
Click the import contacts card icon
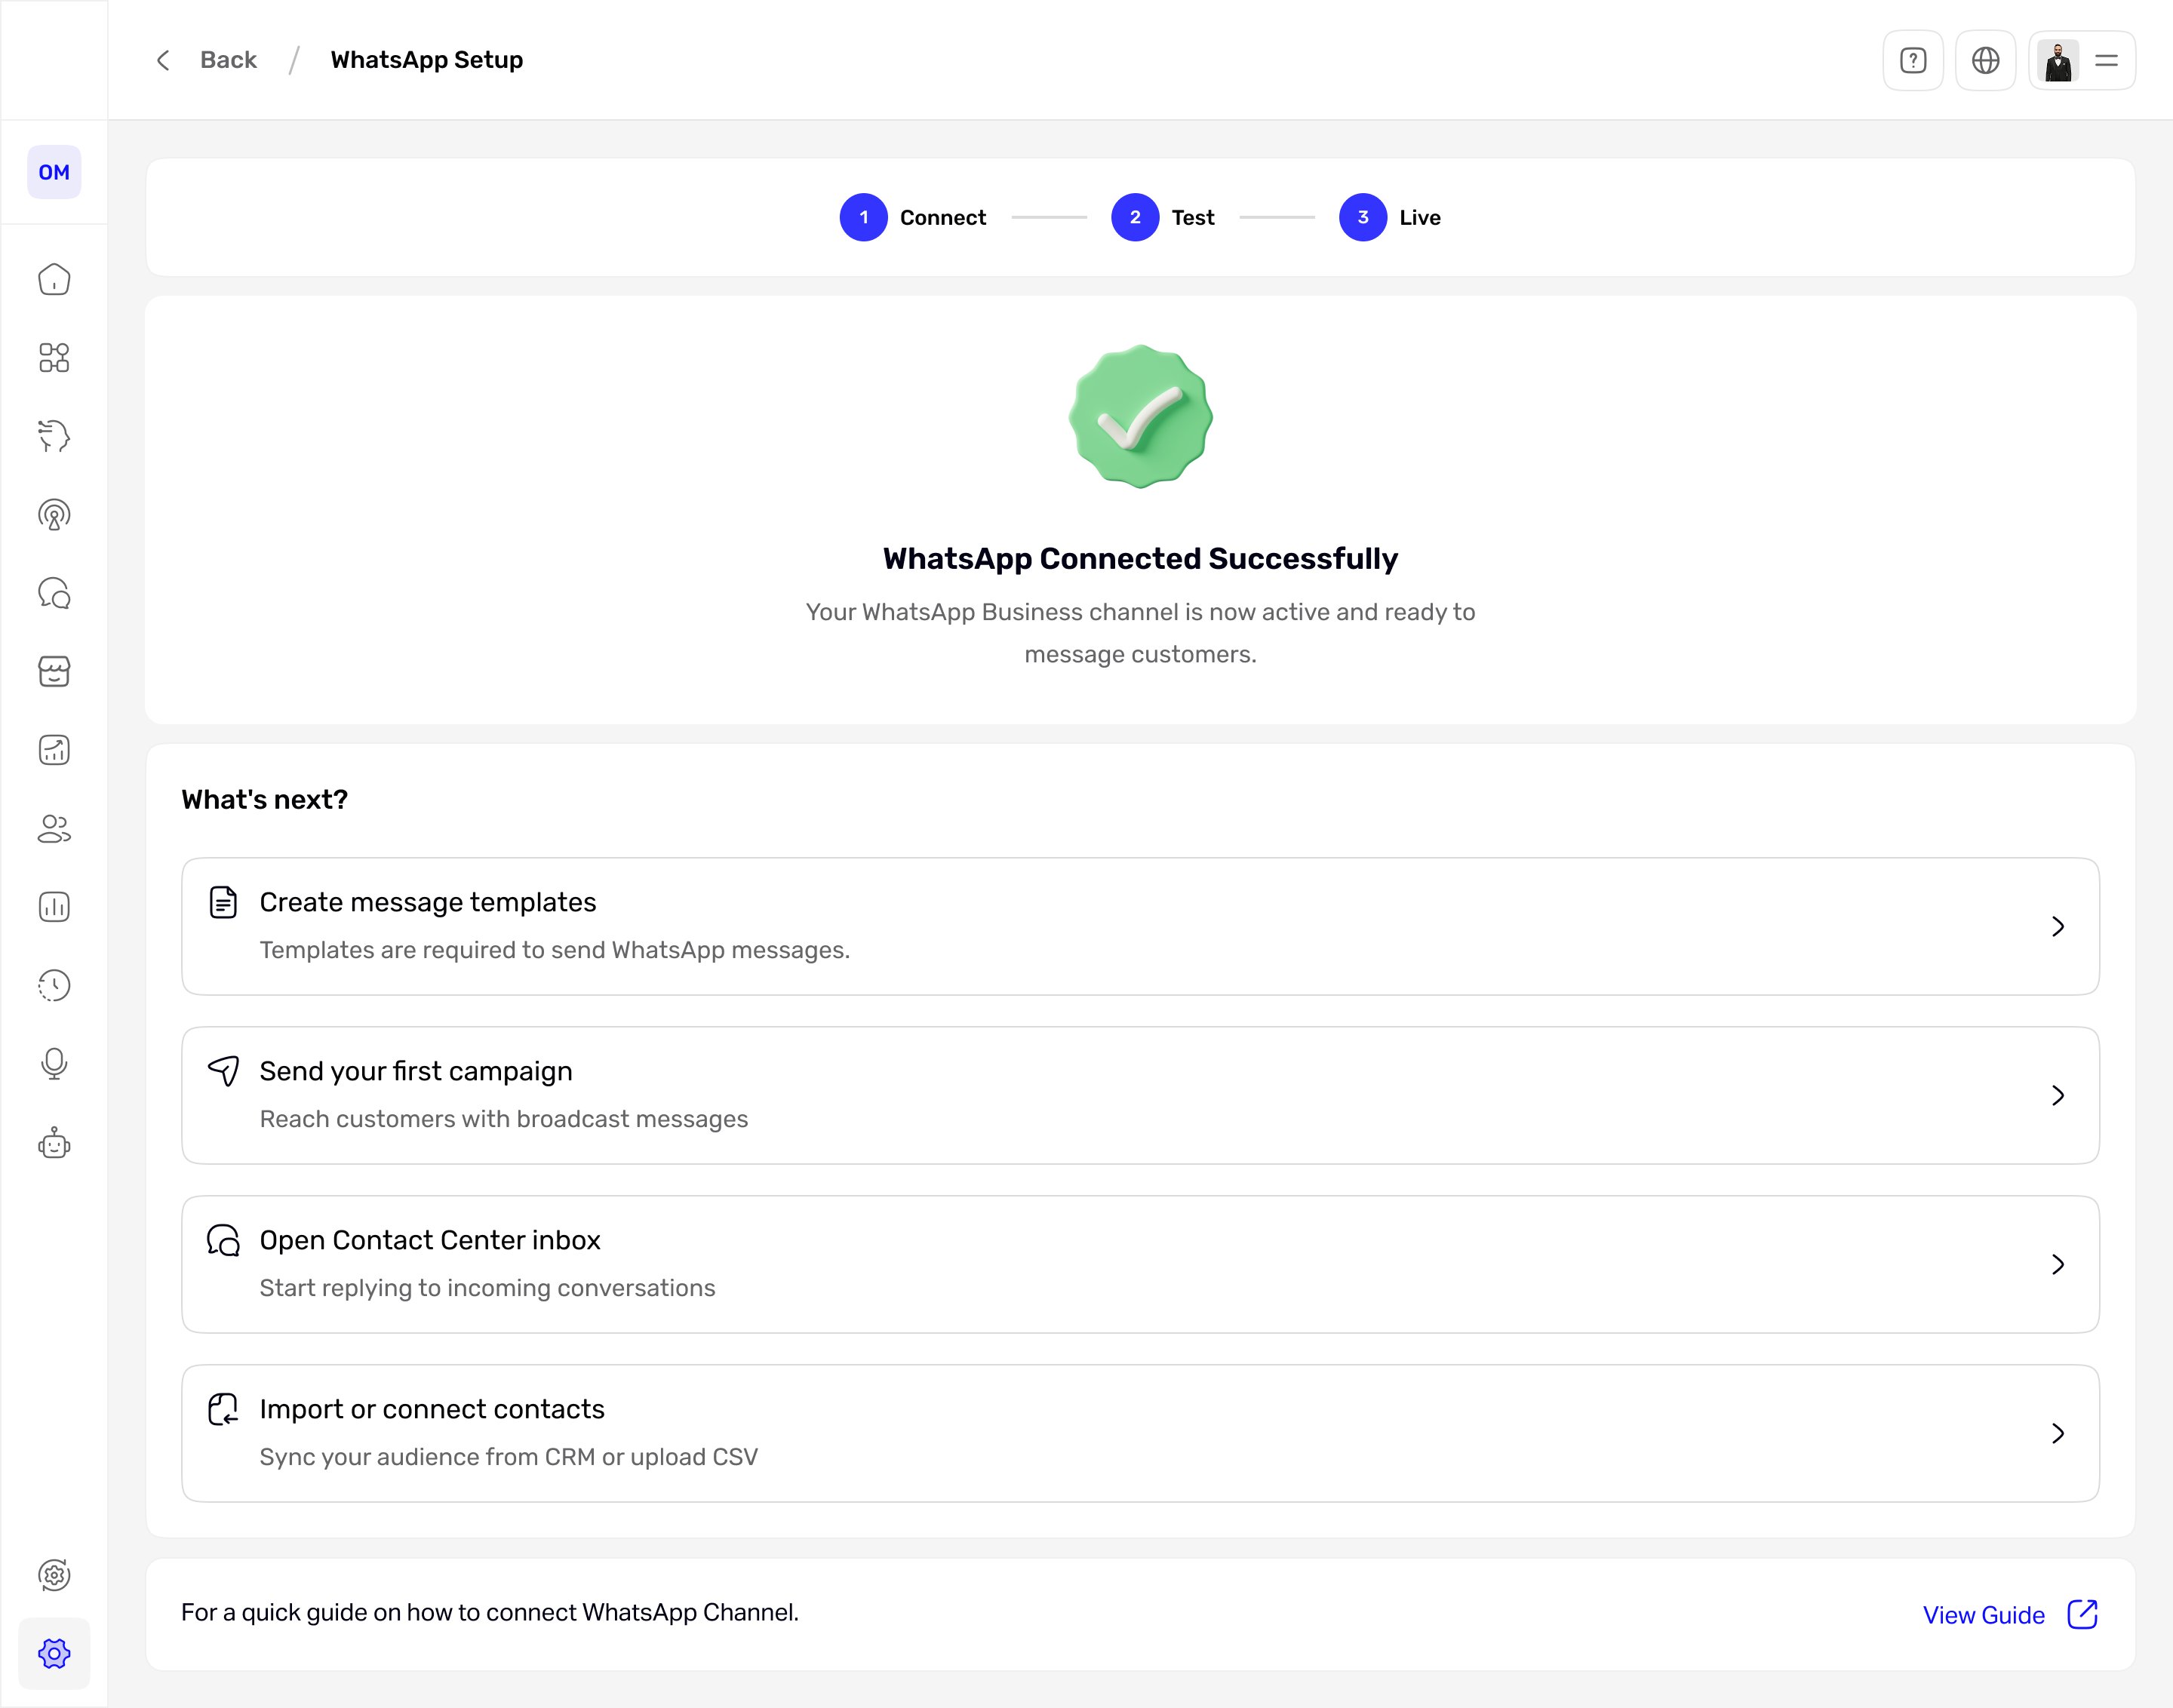(223, 1409)
